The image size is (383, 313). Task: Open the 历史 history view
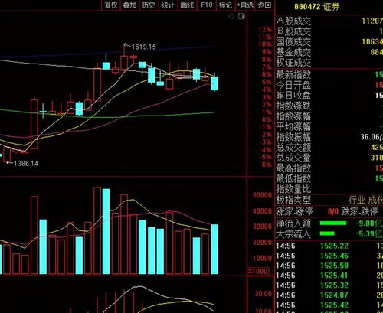click(x=149, y=5)
